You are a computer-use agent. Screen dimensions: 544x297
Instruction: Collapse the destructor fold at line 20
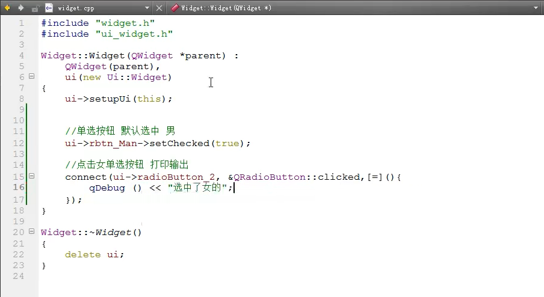pos(31,231)
